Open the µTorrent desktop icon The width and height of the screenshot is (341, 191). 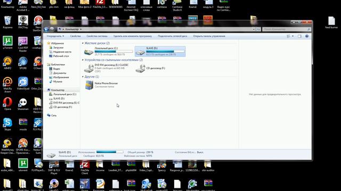coord(7,42)
